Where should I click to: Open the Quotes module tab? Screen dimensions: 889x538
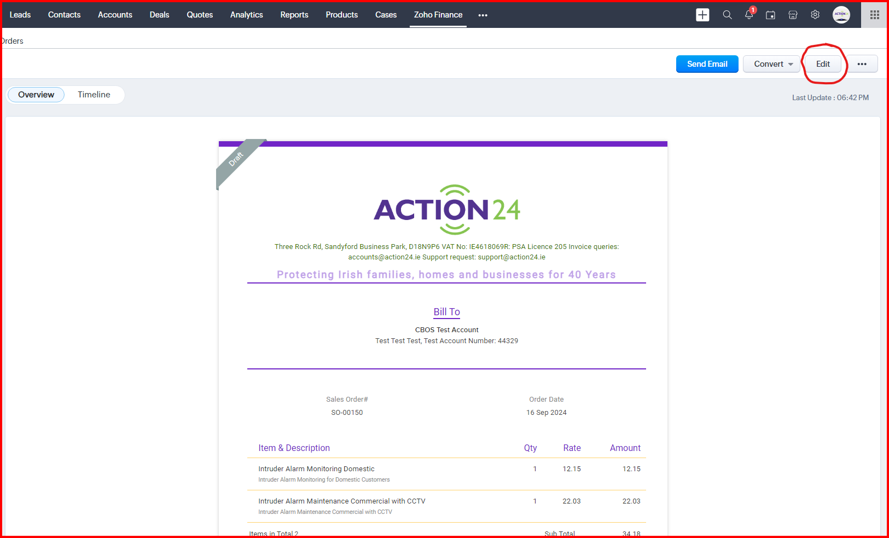click(200, 15)
